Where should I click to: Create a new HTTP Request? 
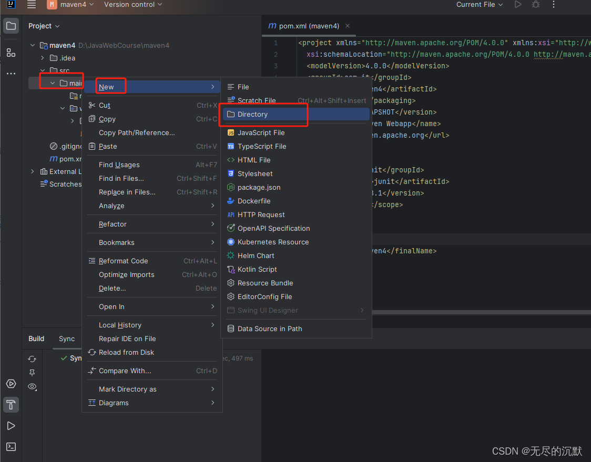[295, 215]
